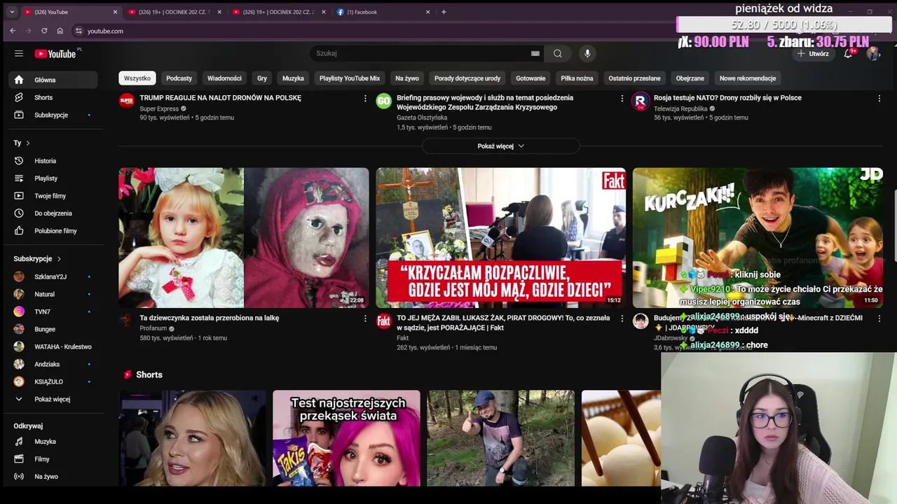
Task: Go back with browser back arrow
Action: [13, 31]
